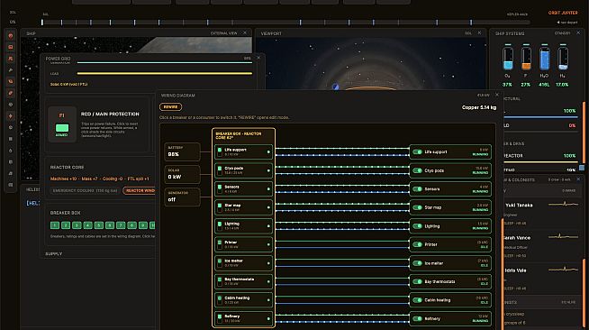Click the Viewport panel title
The width and height of the screenshot is (589, 330).
point(271,33)
